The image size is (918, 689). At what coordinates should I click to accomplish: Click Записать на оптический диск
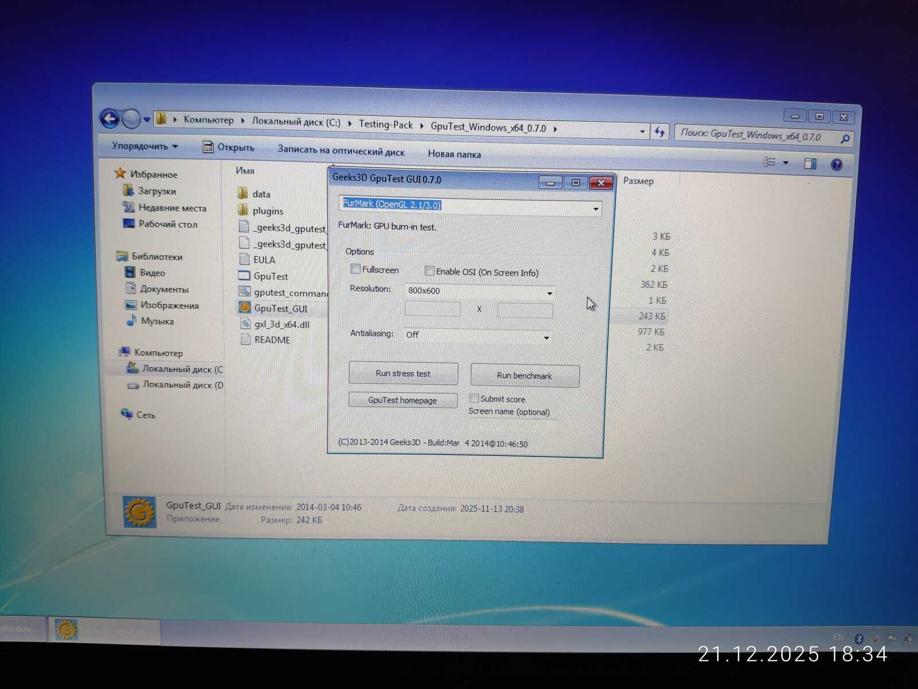pyautogui.click(x=341, y=151)
